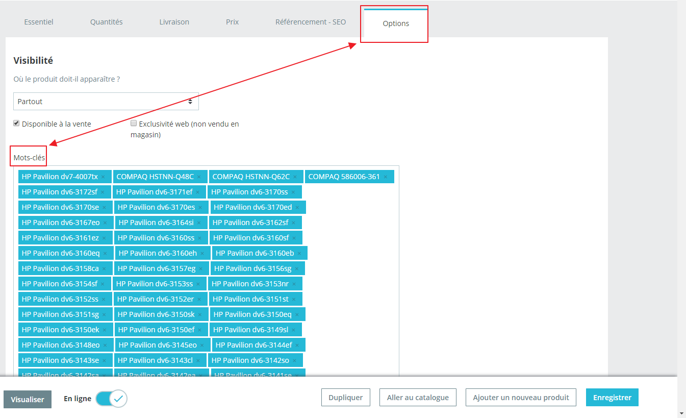Select the Prix tab
This screenshot has height=418, width=686.
click(233, 22)
